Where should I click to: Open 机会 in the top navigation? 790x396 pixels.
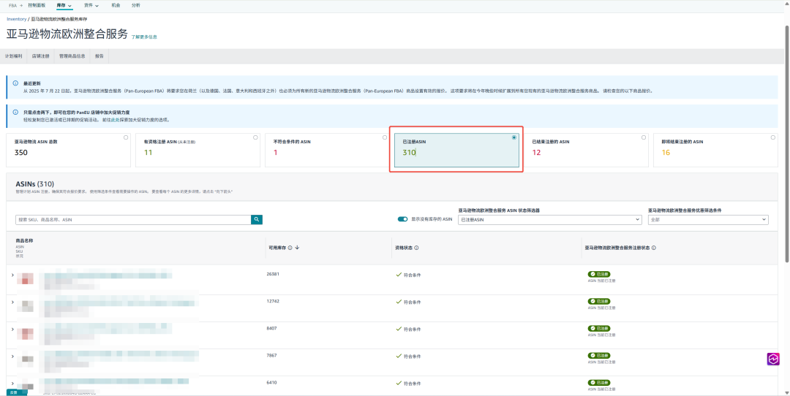(x=116, y=5)
